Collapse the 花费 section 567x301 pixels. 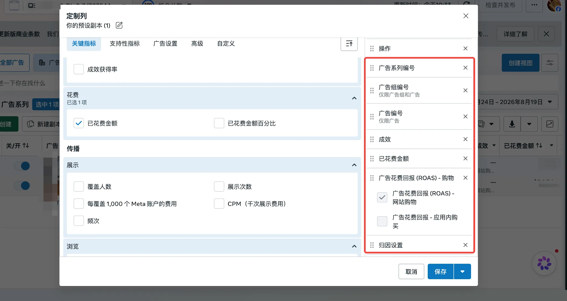(354, 98)
